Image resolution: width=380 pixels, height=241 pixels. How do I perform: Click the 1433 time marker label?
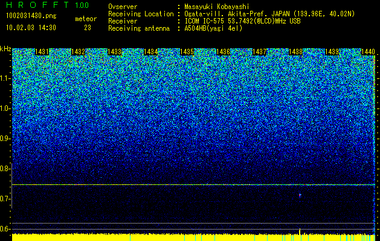114,52
